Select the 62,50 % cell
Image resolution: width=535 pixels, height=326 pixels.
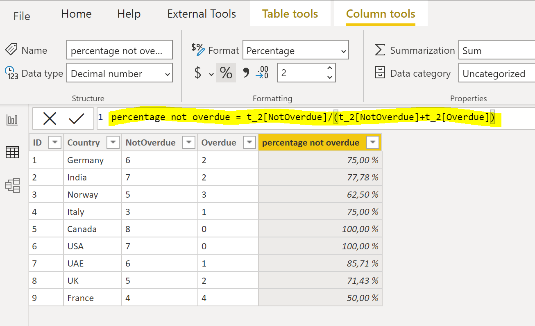tap(320, 194)
